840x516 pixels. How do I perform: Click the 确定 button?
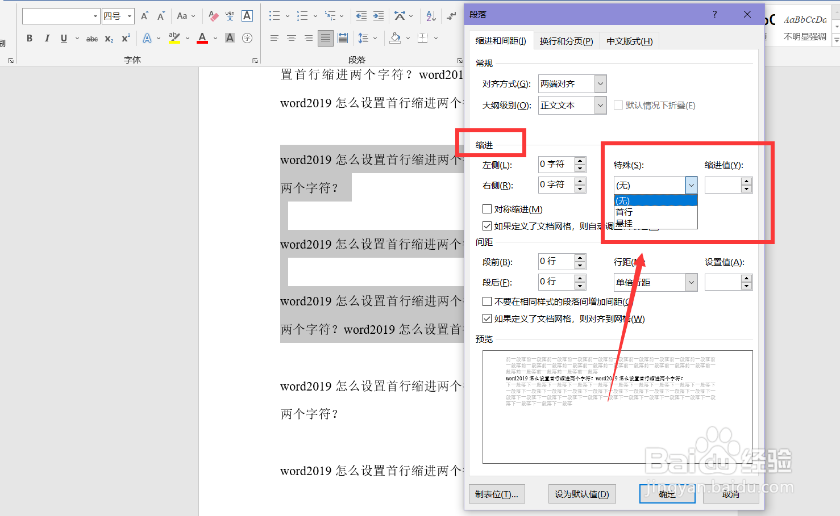(x=667, y=494)
